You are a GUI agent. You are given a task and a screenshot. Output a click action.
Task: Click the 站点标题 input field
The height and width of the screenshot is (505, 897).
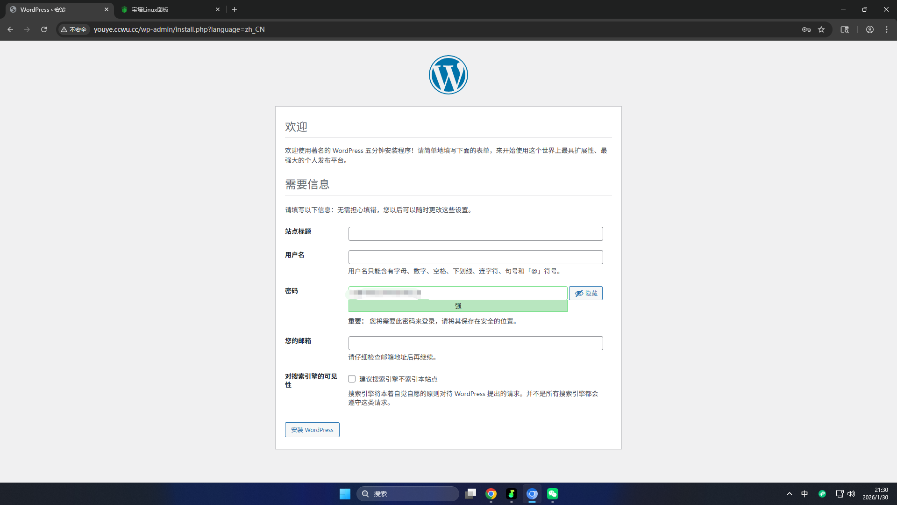pos(476,234)
